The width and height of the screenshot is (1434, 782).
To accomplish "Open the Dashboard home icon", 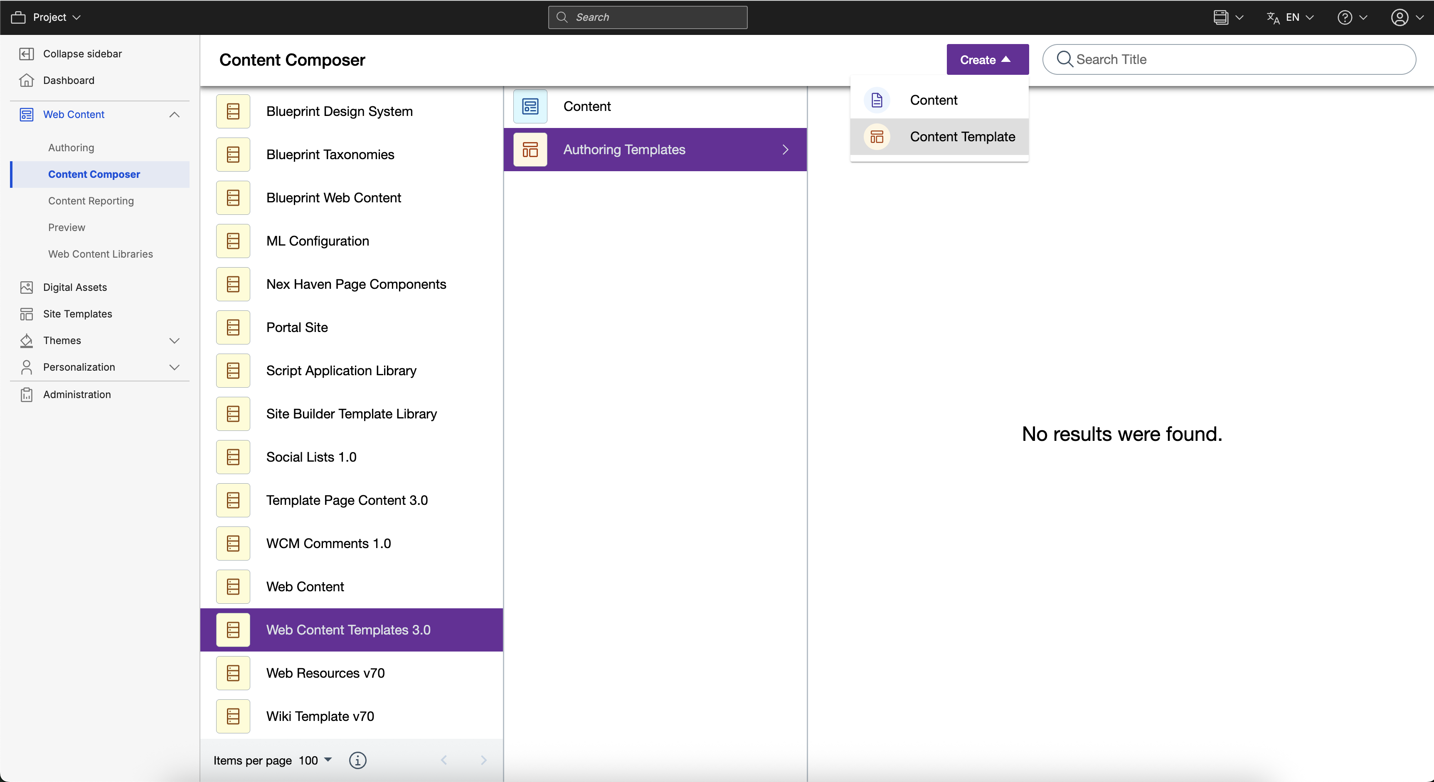I will click(26, 80).
